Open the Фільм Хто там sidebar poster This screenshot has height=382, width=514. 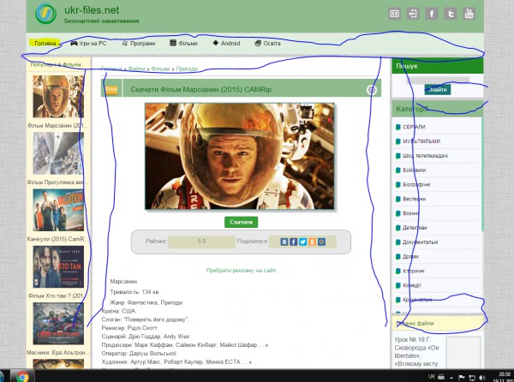point(58,266)
